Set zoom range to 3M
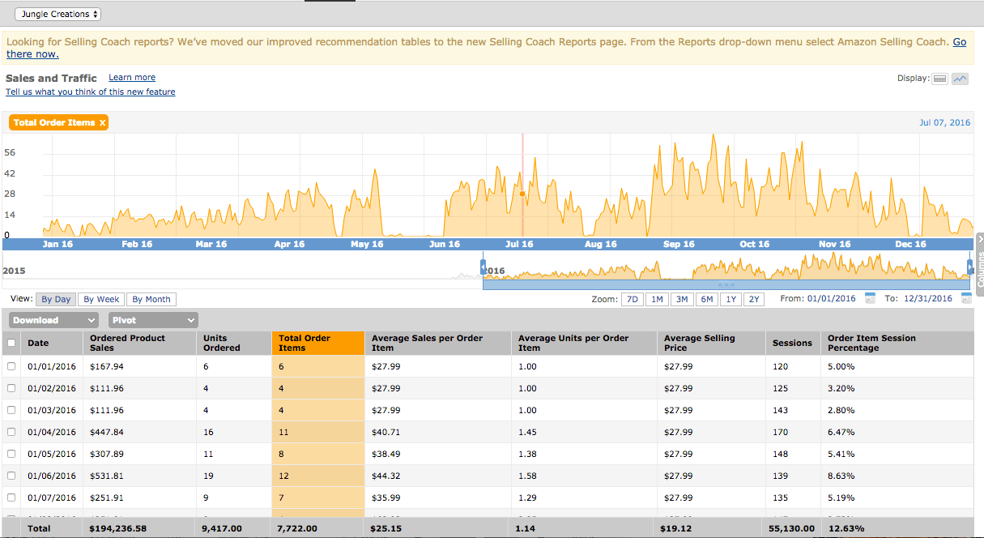Screen dimensions: 984x538 (x=682, y=299)
